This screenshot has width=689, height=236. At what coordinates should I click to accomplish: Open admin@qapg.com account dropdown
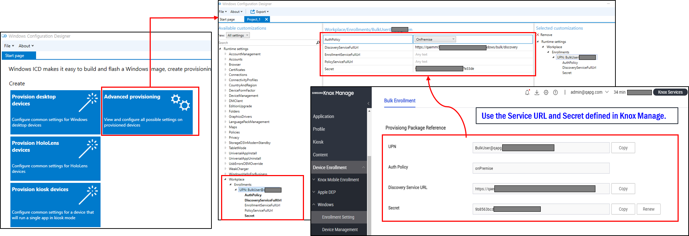click(x=589, y=92)
